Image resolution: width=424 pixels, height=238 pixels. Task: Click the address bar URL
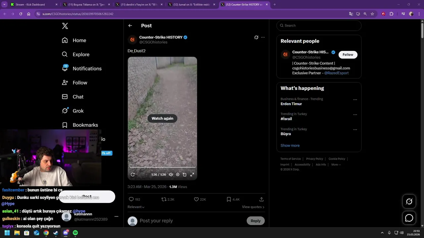pos(78,14)
